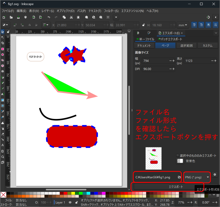Open the PNG (*.png) format dropdown
This screenshot has height=207, width=220.
pyautogui.click(x=197, y=177)
